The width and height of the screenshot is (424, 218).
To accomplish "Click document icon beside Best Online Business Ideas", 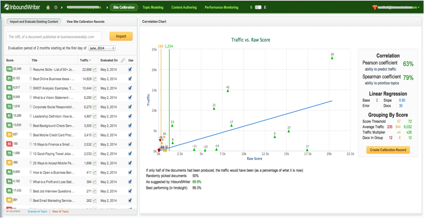I will [31, 79].
